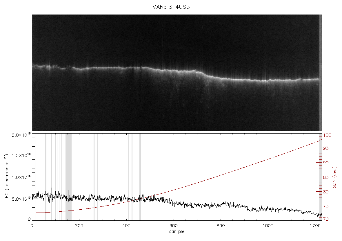Viewport: 342px width, 241px height.
Task: Click the 1000 sample tick label
Action: [x=268, y=226]
